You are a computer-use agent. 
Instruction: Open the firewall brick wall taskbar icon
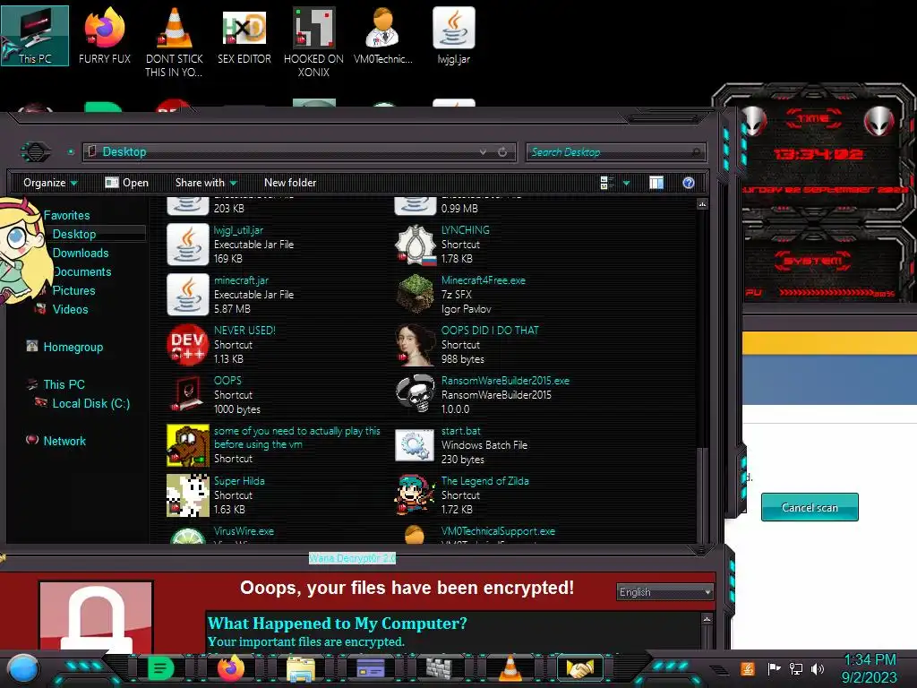(x=439, y=668)
